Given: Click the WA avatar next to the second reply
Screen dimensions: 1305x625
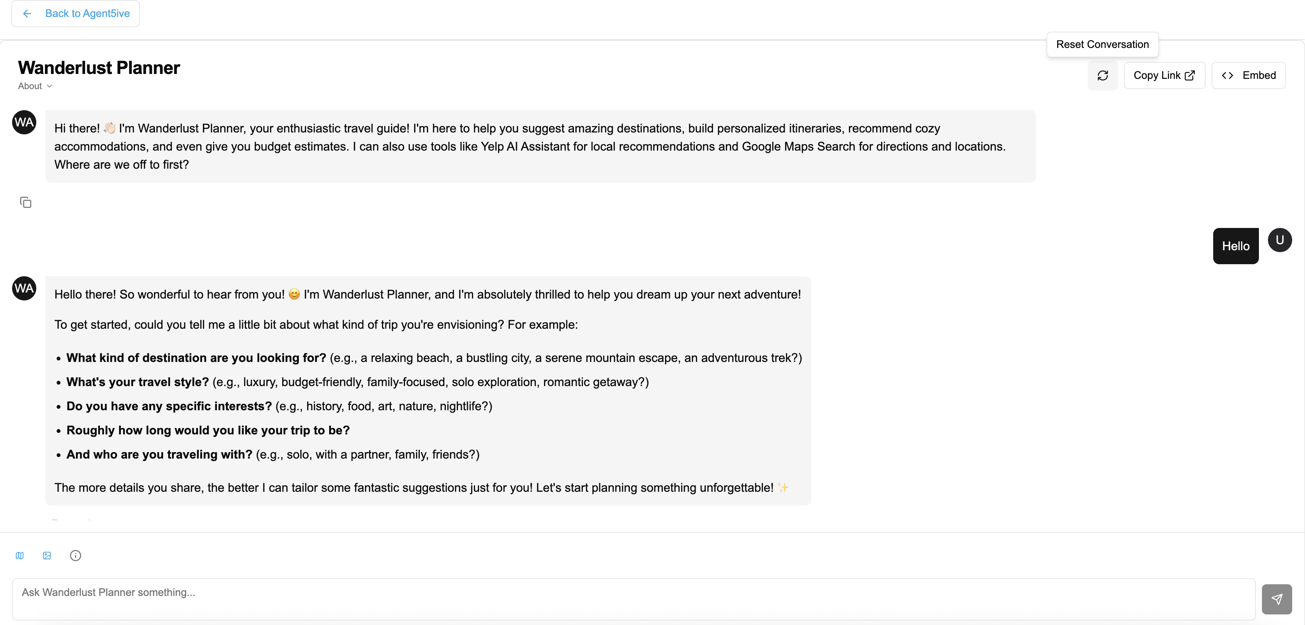Looking at the screenshot, I should click(x=24, y=288).
